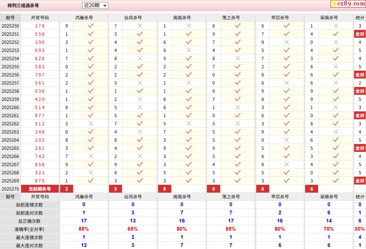Screen dimensions: 366x249
Task: Click winning number 797
Action: pos(40,75)
